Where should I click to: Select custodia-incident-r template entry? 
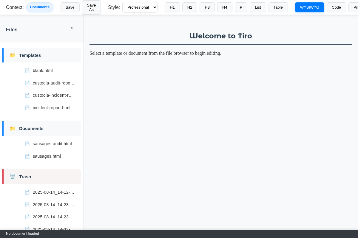53,95
